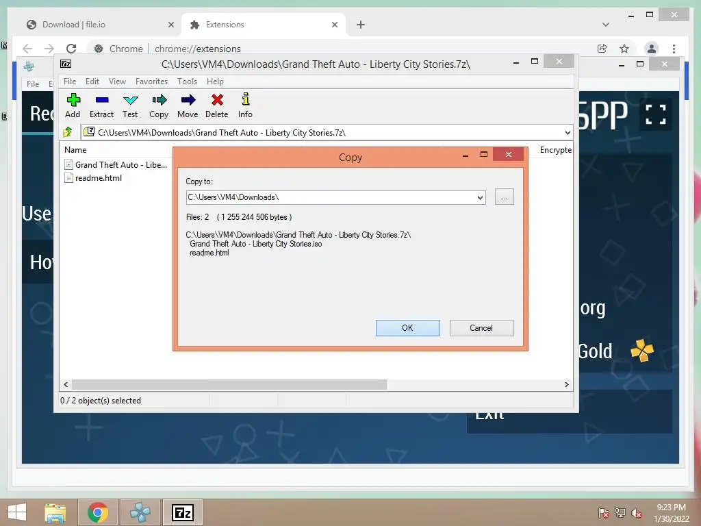Click the chrome://extensions address bar
Screen dimensions: 701x526
(x=340, y=49)
